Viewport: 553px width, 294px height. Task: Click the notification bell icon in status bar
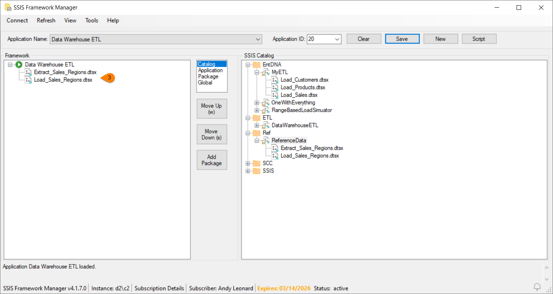coord(537,287)
